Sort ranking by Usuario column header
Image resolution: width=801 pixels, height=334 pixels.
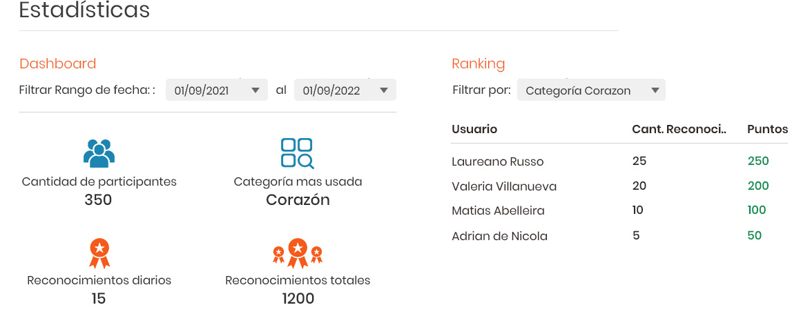[x=474, y=129]
